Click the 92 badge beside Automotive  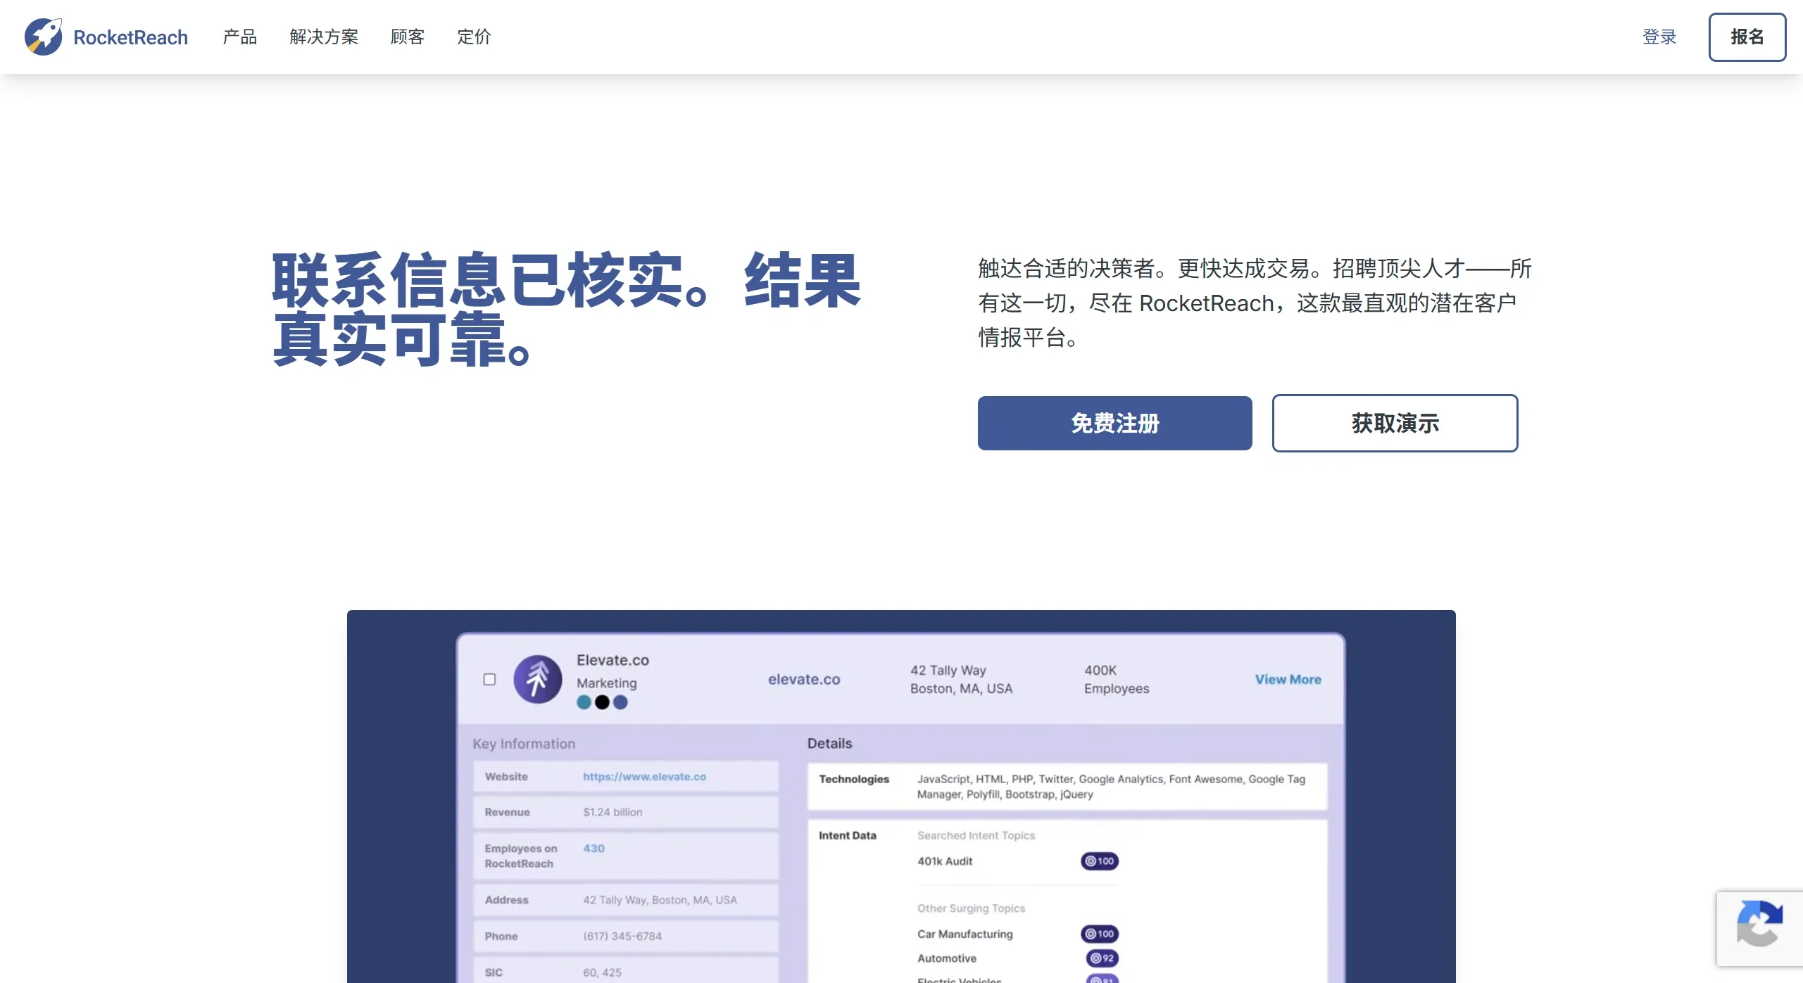coord(1101,958)
